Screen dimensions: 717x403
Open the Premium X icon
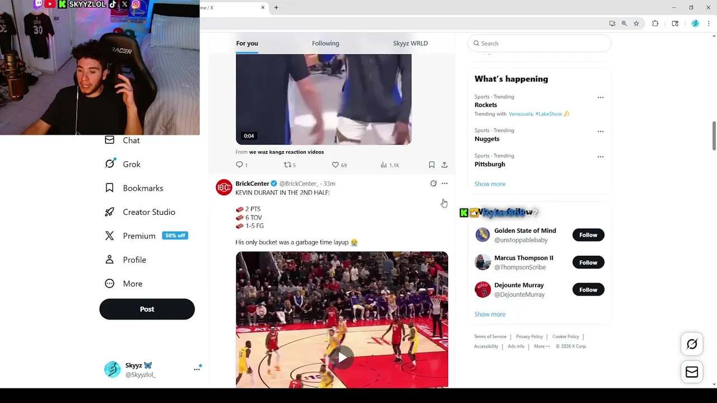coord(110,236)
